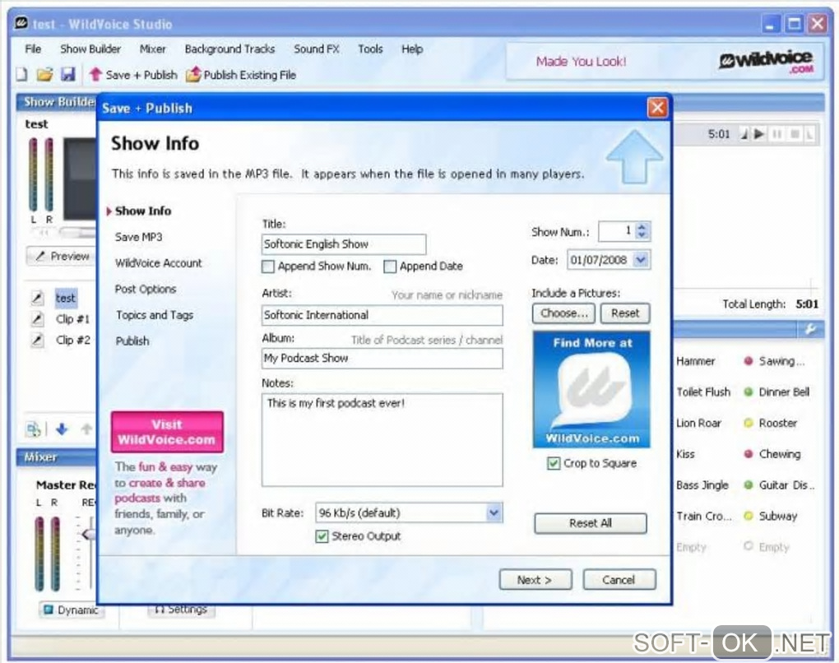This screenshot has width=839, height=663.
Task: Go to Post Options step
Action: (x=145, y=289)
